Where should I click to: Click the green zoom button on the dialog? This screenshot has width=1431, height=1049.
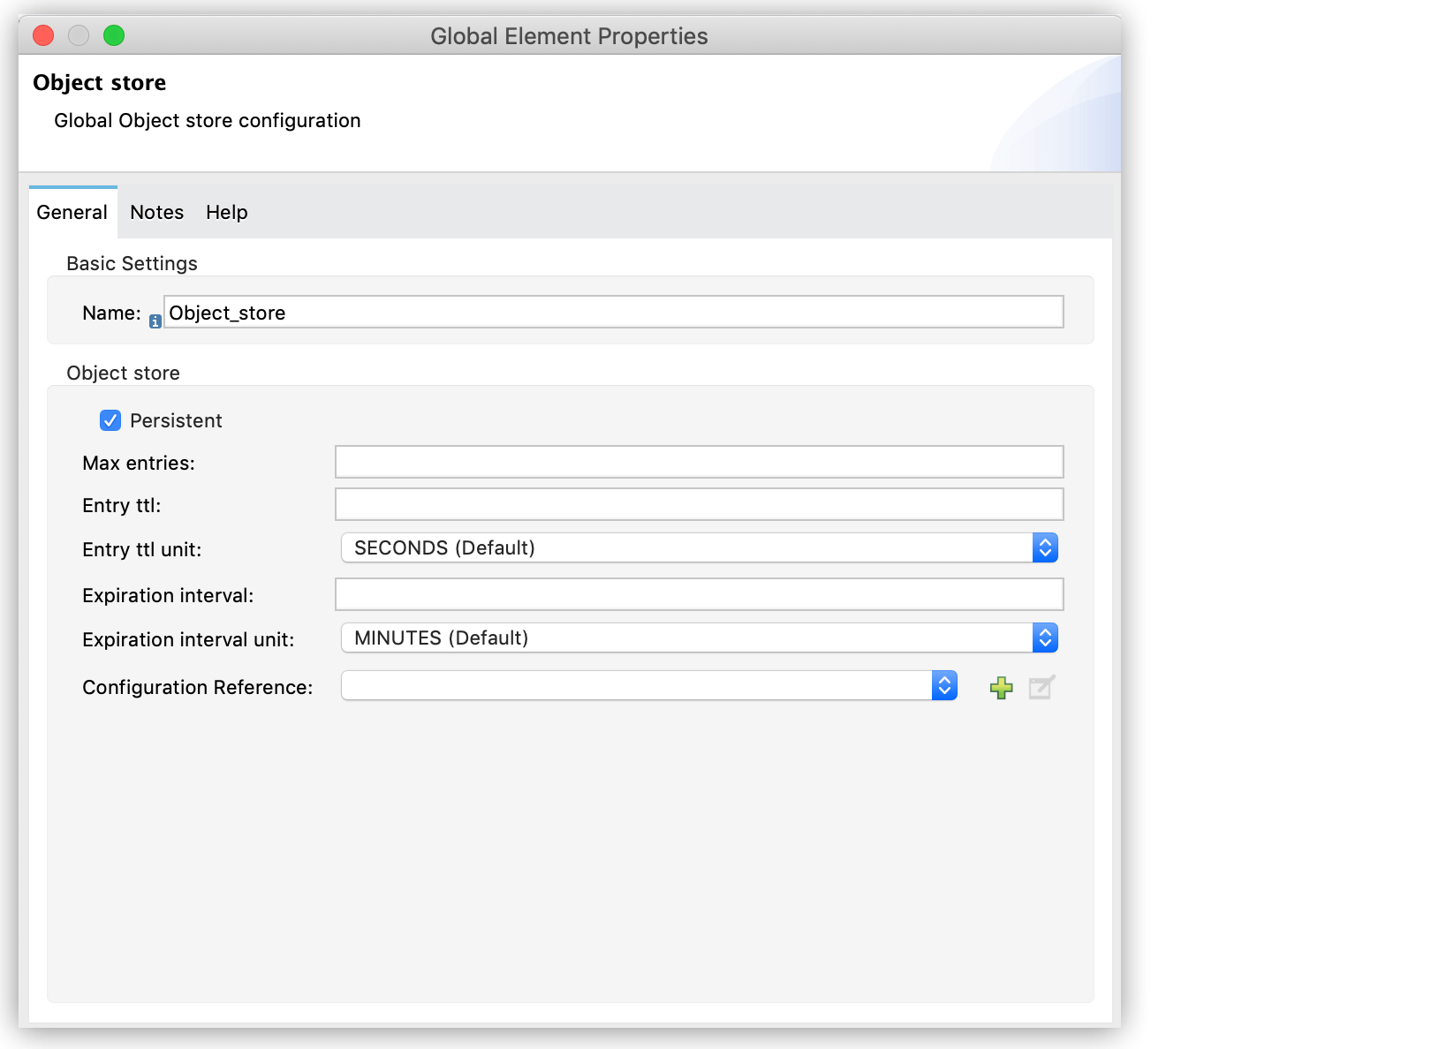114,35
